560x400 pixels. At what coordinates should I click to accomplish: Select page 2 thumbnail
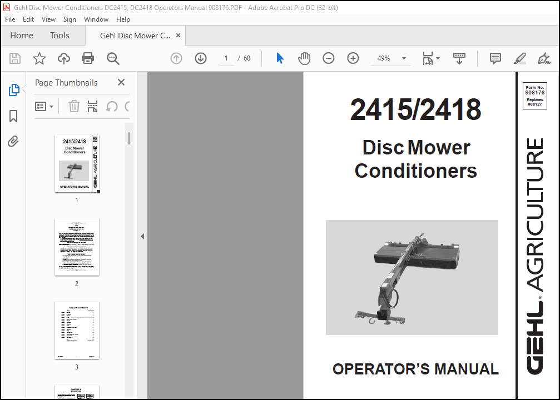pos(77,247)
